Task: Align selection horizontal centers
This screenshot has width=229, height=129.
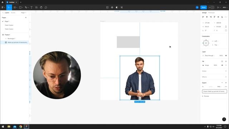Action: (x=207, y=17)
